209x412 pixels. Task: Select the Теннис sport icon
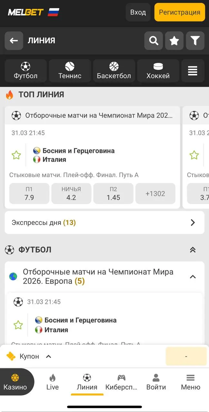pyautogui.click(x=70, y=71)
